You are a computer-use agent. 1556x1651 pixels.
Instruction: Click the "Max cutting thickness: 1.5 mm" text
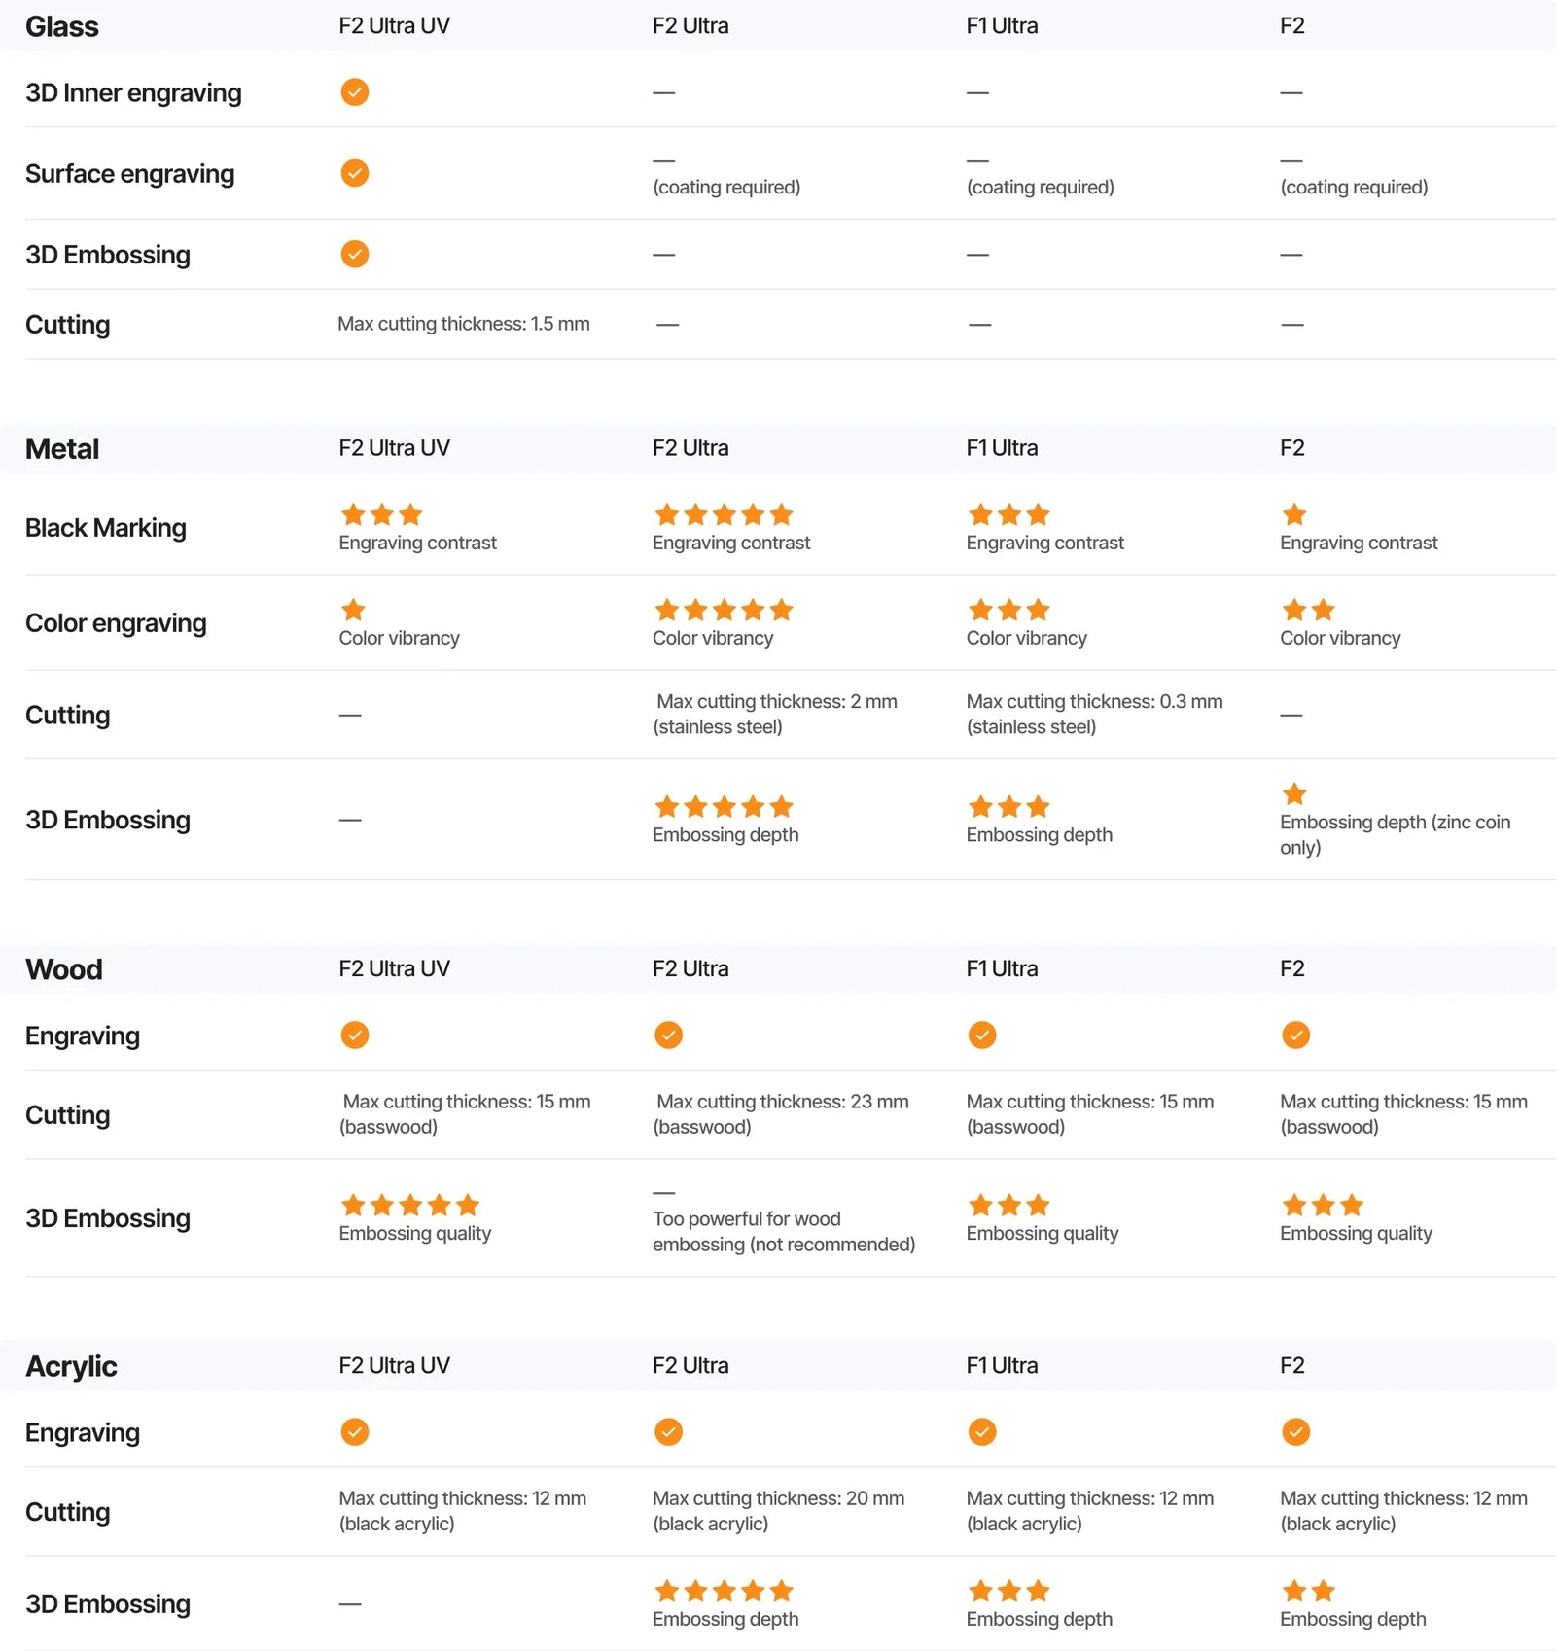464,324
